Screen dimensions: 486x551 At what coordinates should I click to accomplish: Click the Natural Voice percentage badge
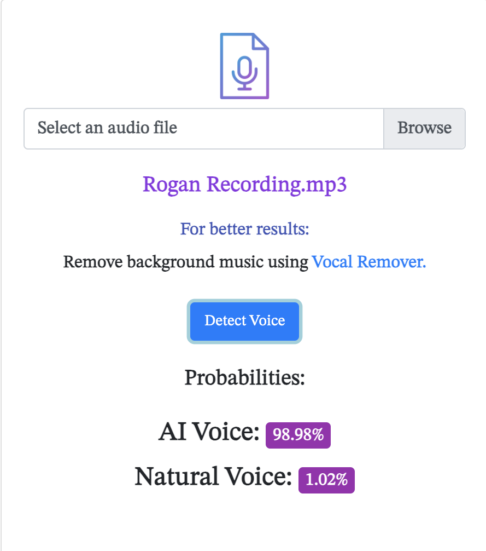326,480
